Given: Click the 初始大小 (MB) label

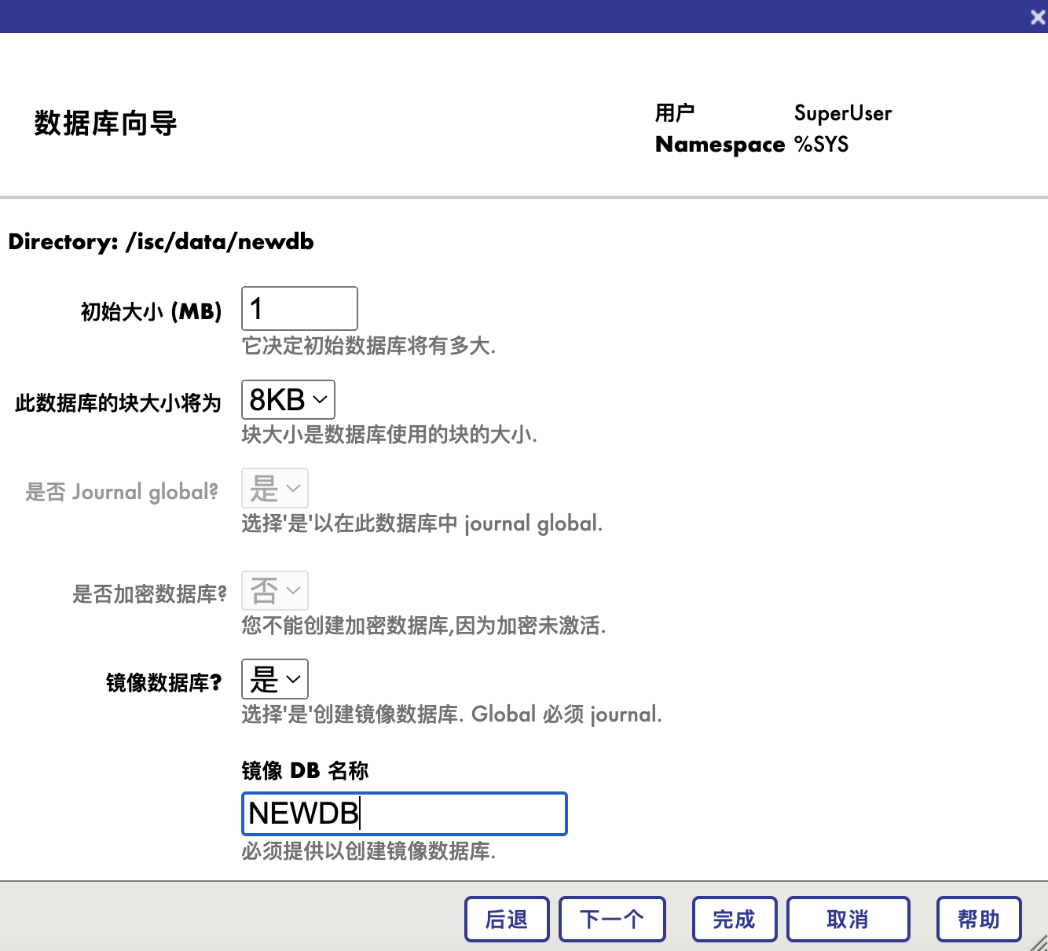Looking at the screenshot, I should point(151,312).
